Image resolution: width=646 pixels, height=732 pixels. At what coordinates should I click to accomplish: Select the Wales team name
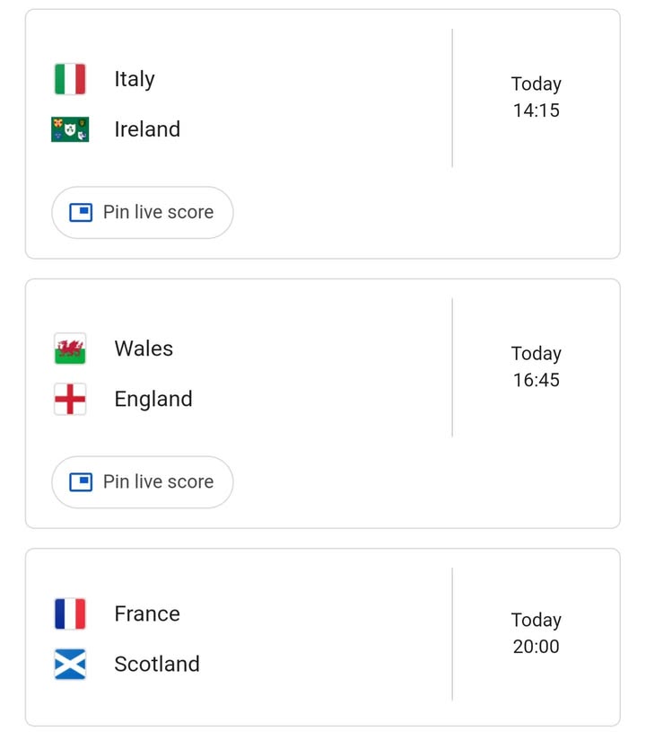pyautogui.click(x=144, y=348)
